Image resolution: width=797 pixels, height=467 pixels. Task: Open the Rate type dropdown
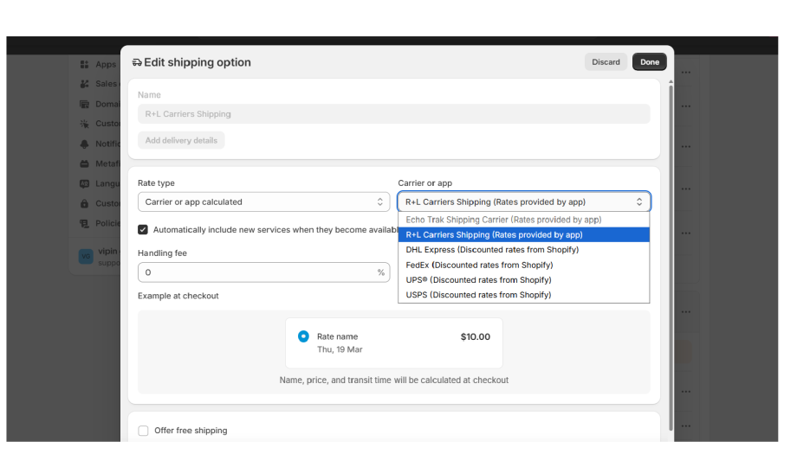coord(263,202)
